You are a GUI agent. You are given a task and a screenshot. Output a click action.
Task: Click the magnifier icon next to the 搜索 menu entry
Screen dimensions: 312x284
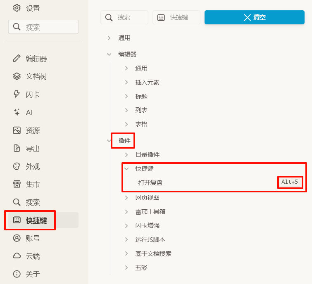[17, 202]
